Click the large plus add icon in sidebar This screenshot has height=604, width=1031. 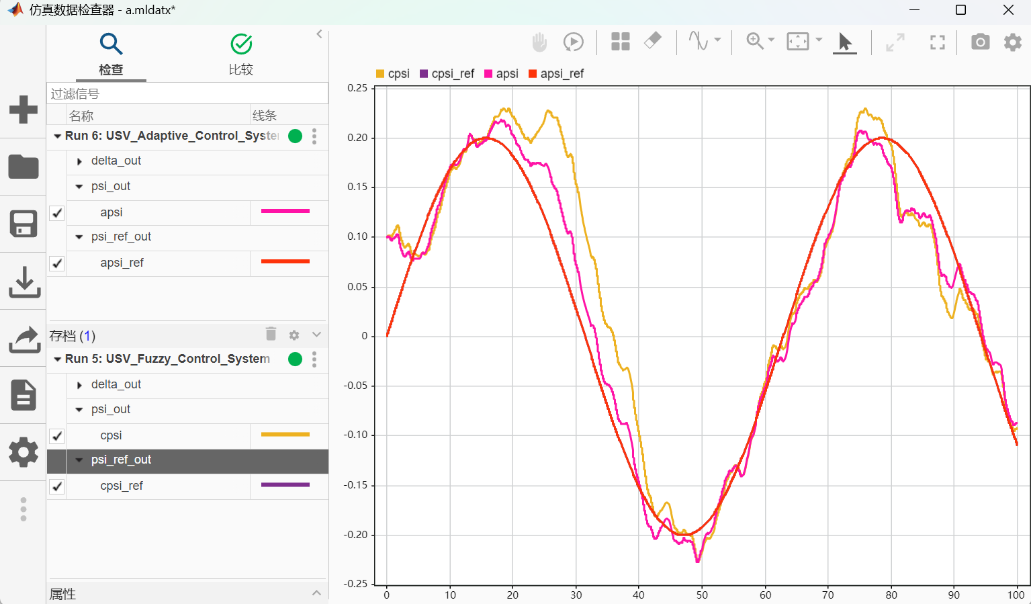tap(24, 110)
